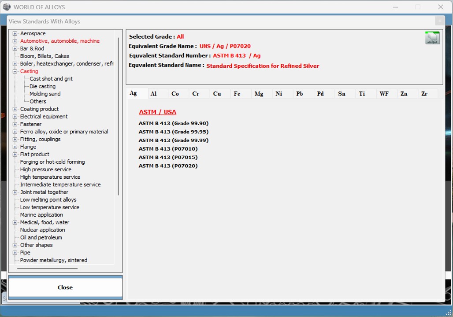This screenshot has height=317, width=453.
Task: Click the tree horizontal scrollbar
Action: [48, 269]
